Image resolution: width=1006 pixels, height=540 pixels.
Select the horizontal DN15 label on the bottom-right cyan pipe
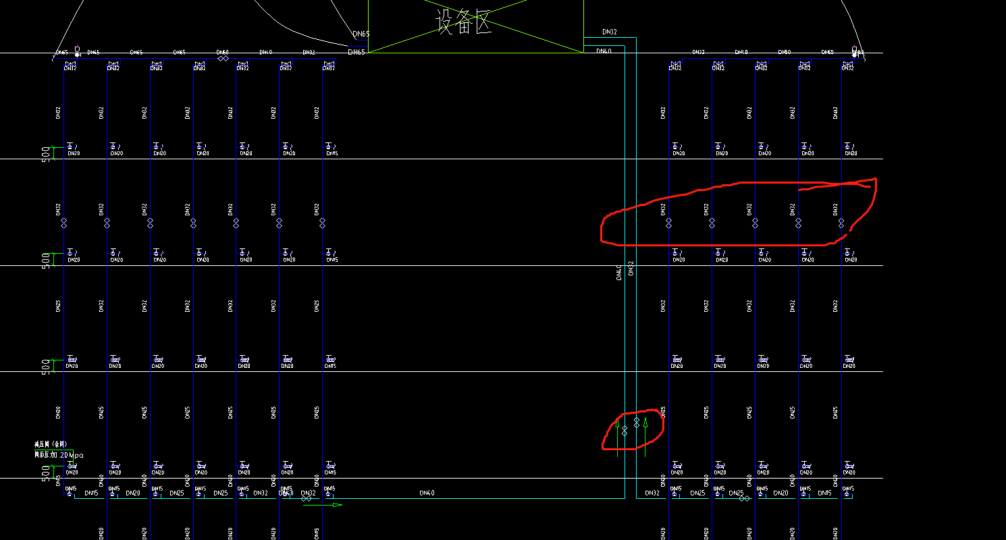[x=824, y=493]
